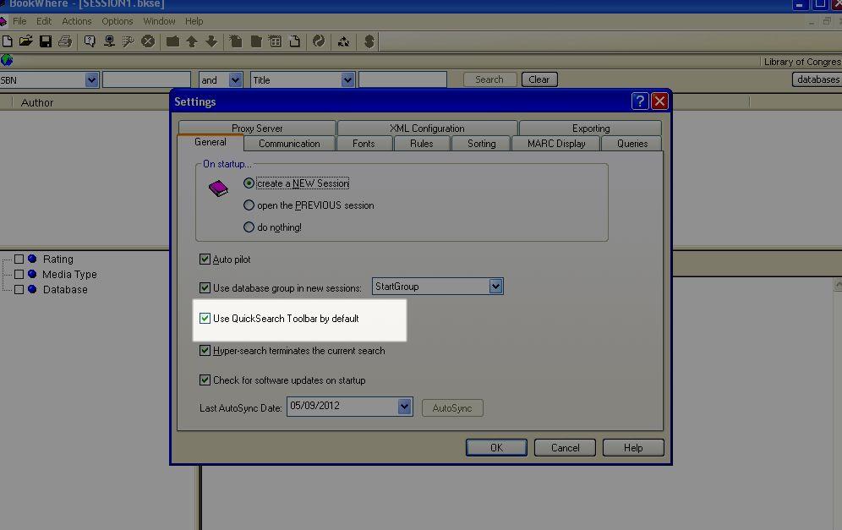Choose the 'do nothing!' startup option
The width and height of the screenshot is (842, 530).
249,227
